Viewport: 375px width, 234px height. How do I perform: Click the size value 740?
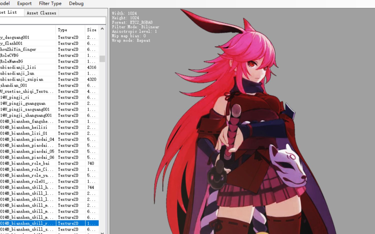coord(91,163)
